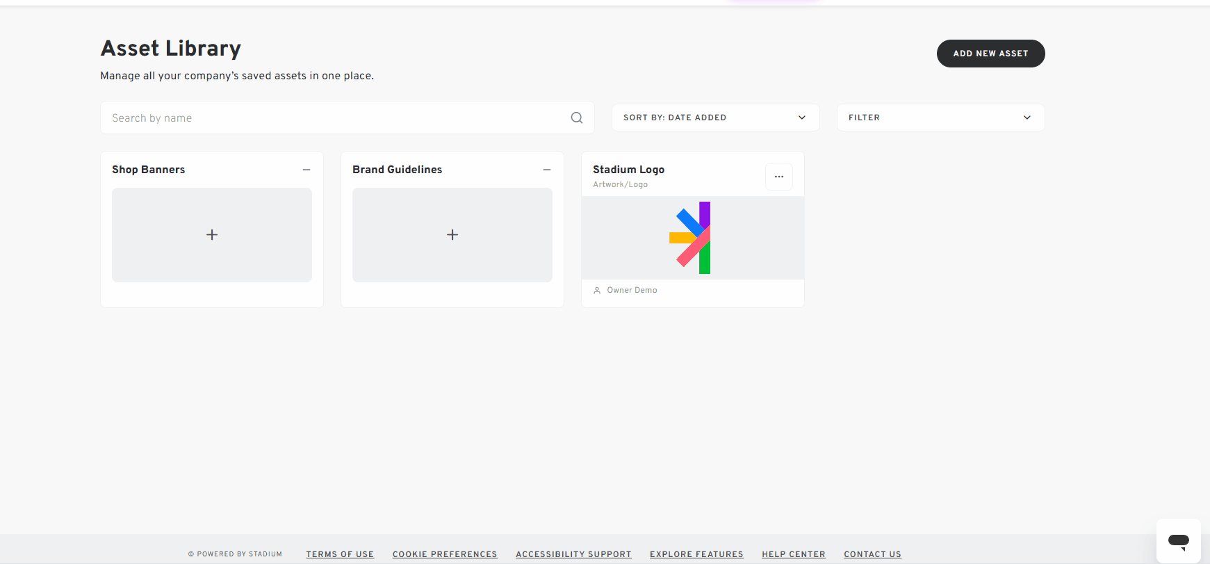Collapse the Shop Banners folder card

click(306, 170)
